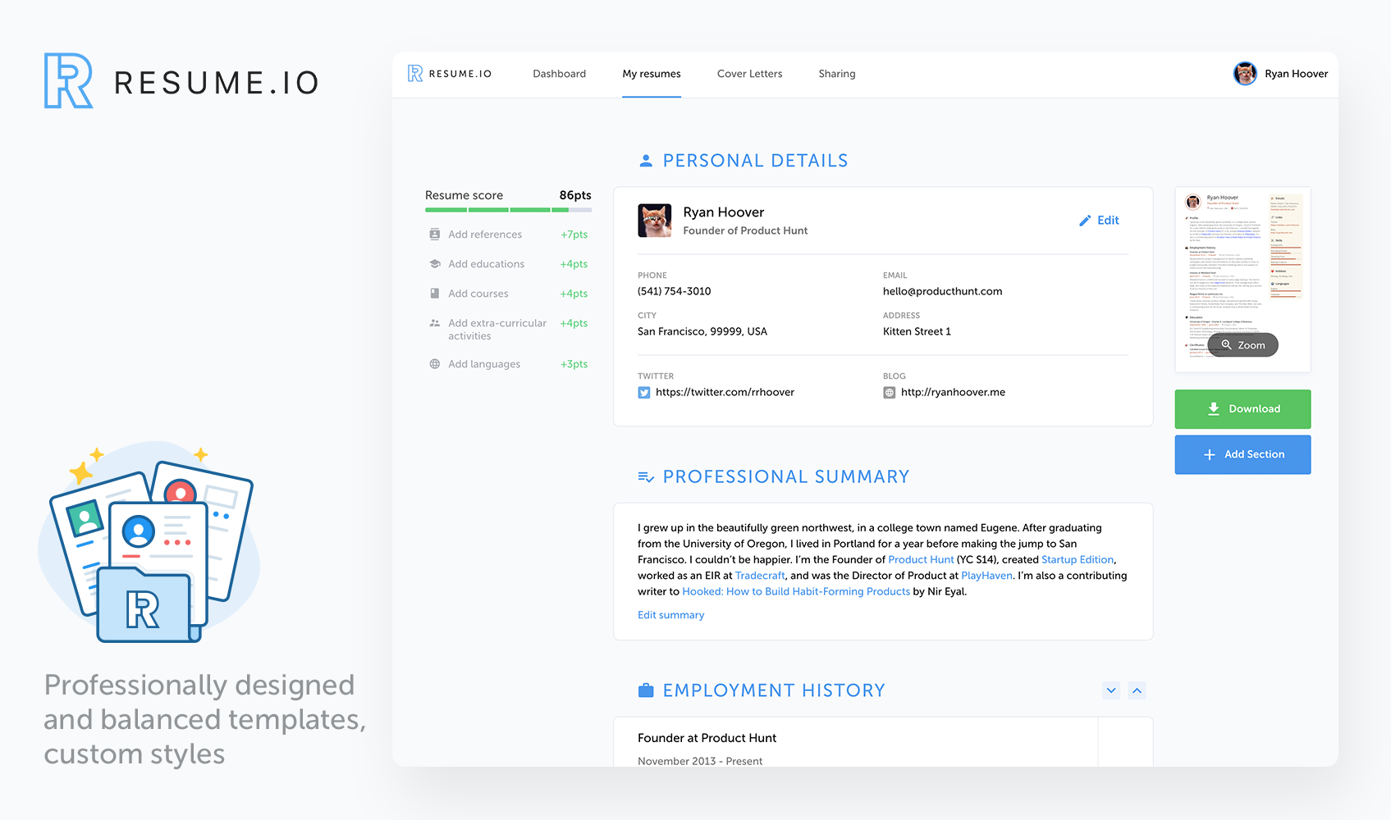This screenshot has height=820, width=1391.
Task: Click the Professional Summary section icon
Action: pyautogui.click(x=646, y=476)
